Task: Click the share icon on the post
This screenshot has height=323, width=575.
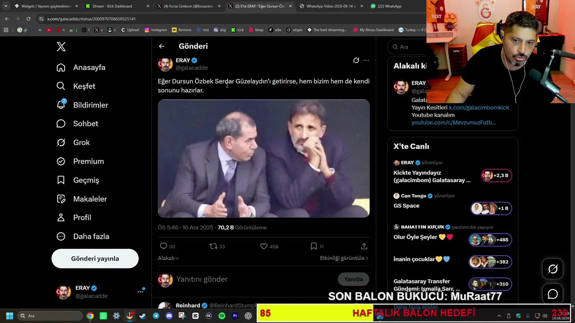Action: [364, 246]
